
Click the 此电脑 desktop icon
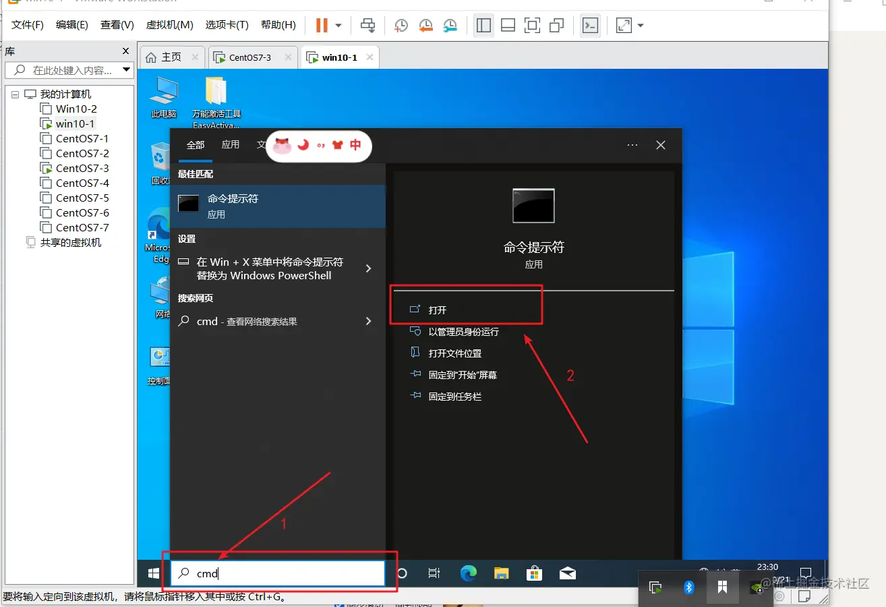[x=164, y=98]
